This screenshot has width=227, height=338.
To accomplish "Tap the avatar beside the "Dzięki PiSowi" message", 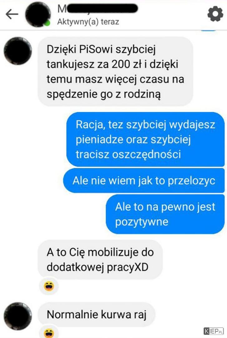I will coord(18,51).
